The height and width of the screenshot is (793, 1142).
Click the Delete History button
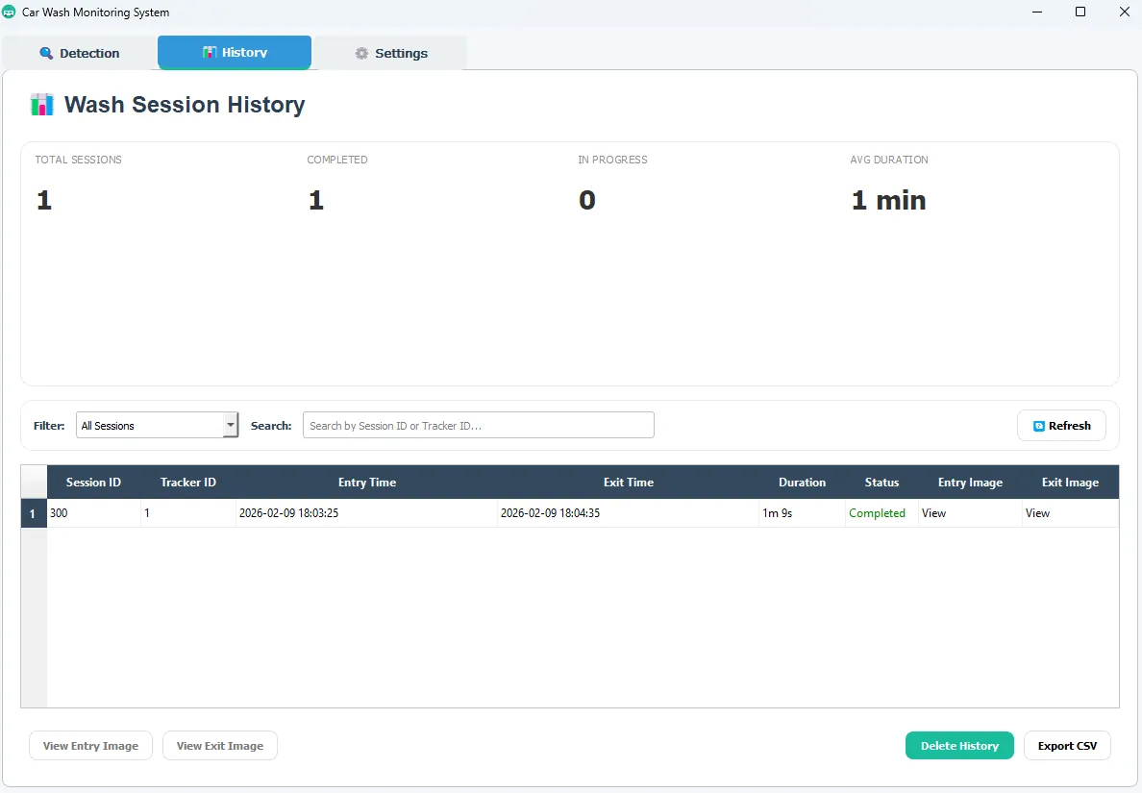959,746
